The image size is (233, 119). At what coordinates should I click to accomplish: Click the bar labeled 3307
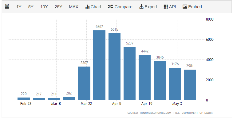coord(84,83)
